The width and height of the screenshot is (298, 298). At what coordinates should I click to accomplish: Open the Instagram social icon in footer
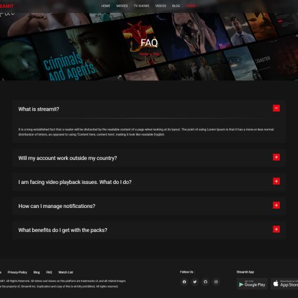point(216,282)
